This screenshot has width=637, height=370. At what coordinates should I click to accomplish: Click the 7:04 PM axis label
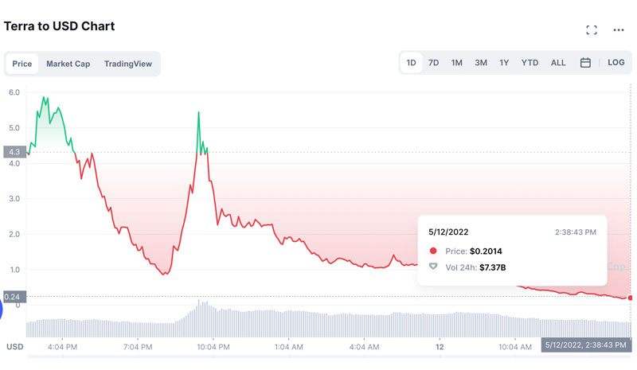tap(138, 347)
